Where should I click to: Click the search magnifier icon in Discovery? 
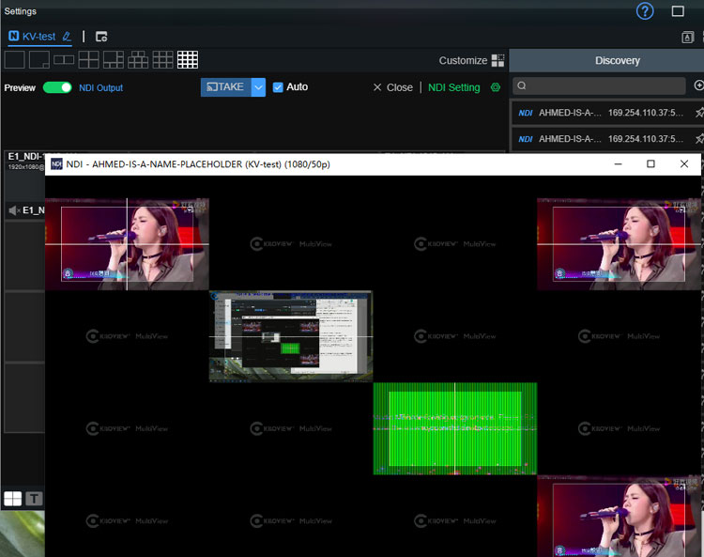(521, 85)
